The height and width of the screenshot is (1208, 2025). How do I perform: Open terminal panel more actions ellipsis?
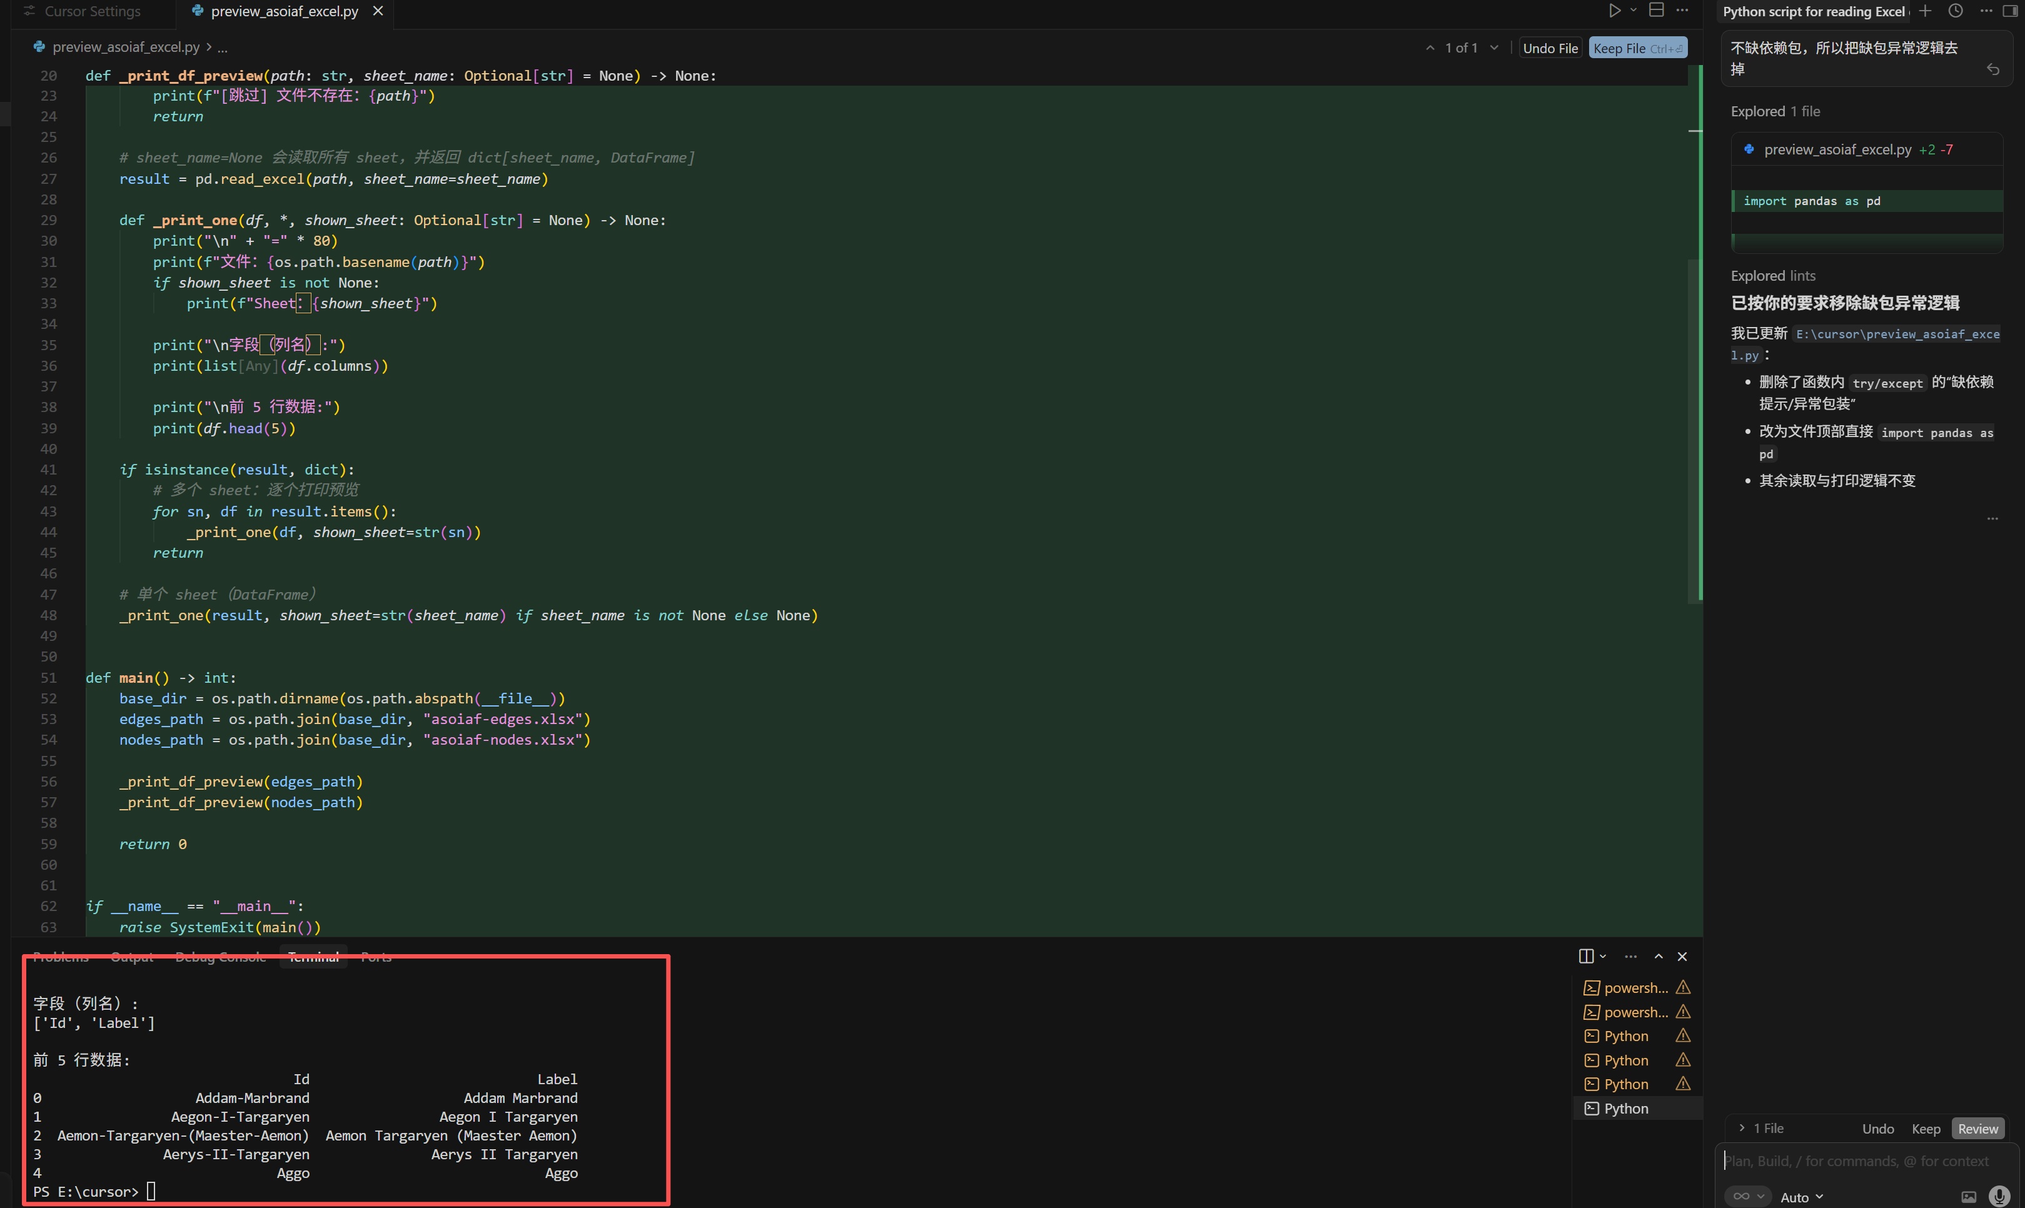(x=1630, y=957)
